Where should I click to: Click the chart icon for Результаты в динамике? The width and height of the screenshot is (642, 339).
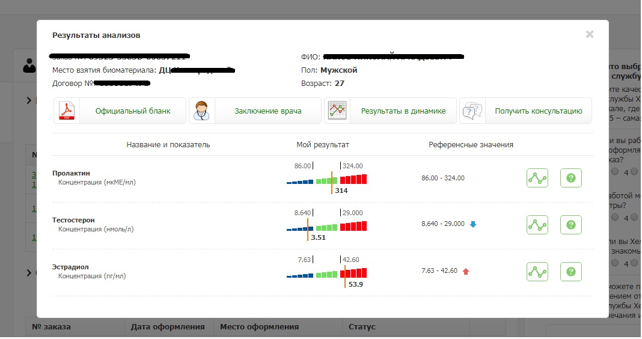tap(337, 111)
